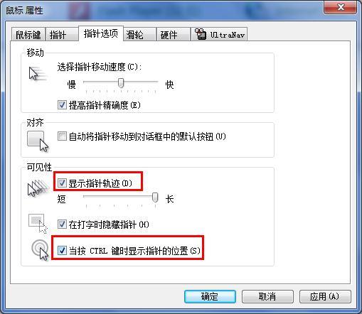This screenshot has width=362, height=314.
Task: Enable 自动将指针移动到对话框中的默认按钮 checkbox
Action: tap(62, 136)
